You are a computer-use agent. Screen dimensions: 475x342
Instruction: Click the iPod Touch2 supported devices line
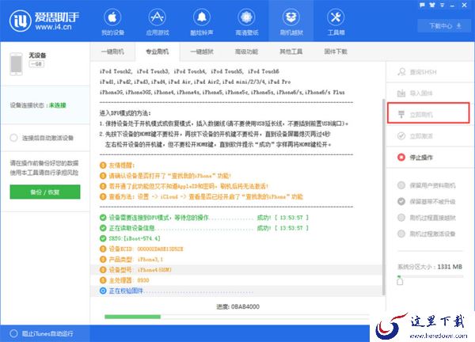pos(189,71)
